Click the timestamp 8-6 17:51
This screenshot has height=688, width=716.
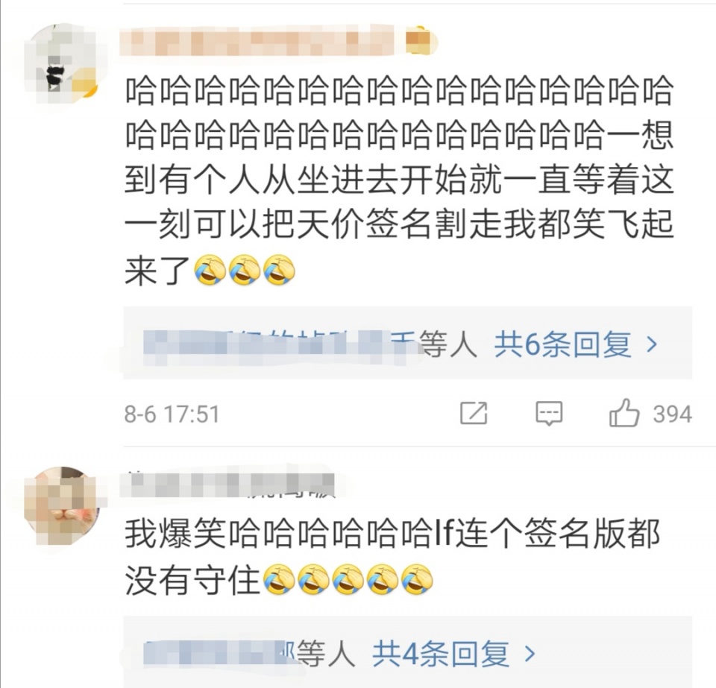[x=172, y=414]
